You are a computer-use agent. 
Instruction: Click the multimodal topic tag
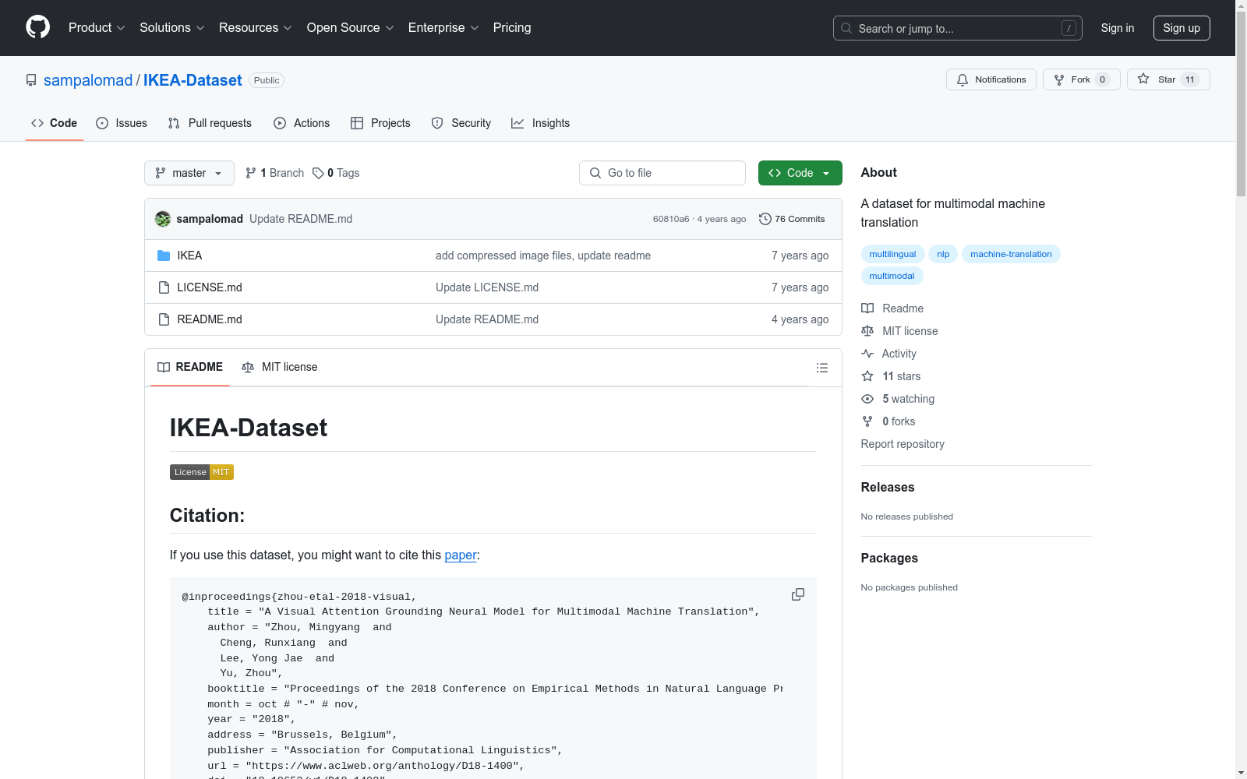[892, 276]
